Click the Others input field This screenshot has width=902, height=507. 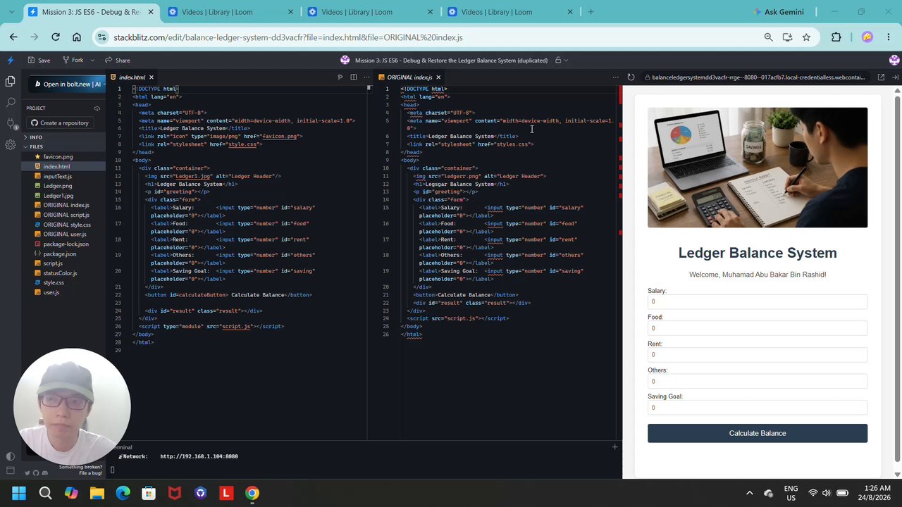[758, 381]
